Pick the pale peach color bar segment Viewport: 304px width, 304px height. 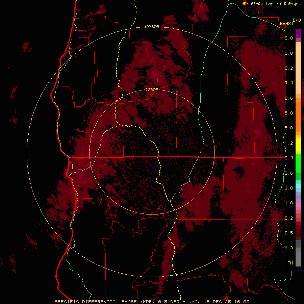pos(298,69)
